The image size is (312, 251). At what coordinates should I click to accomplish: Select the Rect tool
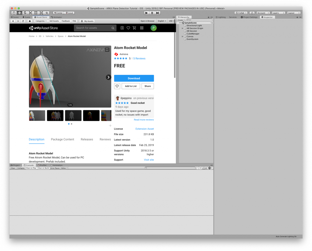pyautogui.click(x=36, y=13)
